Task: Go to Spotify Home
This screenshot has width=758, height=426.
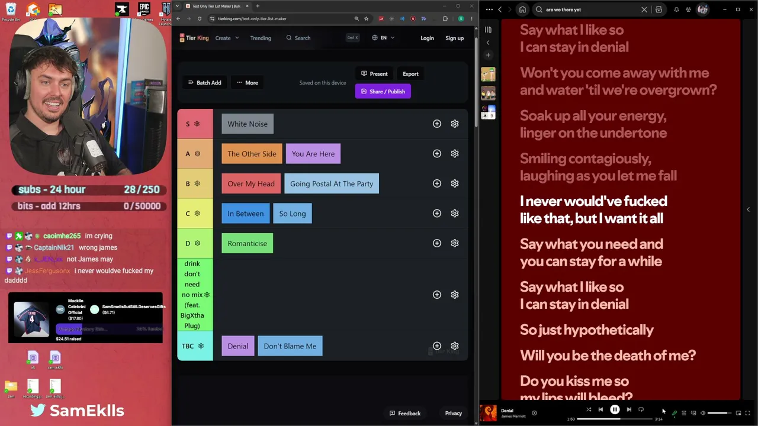Action: click(x=522, y=9)
